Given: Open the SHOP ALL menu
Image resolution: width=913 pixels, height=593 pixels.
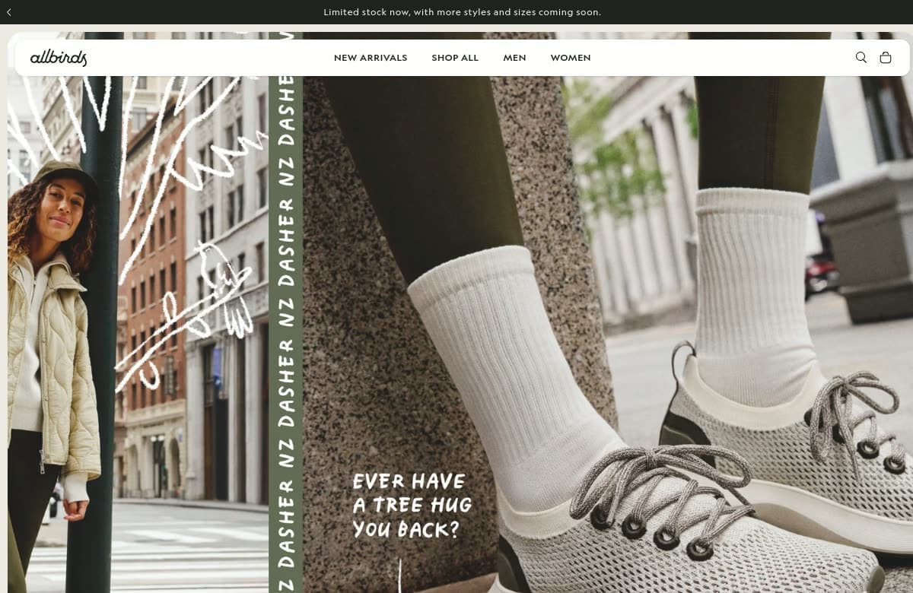Looking at the screenshot, I should point(455,58).
